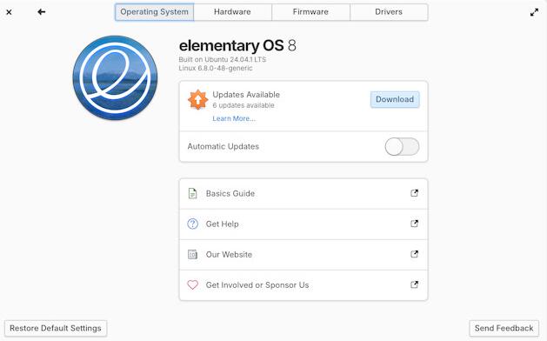Click the elementary OS logo

coord(115,77)
